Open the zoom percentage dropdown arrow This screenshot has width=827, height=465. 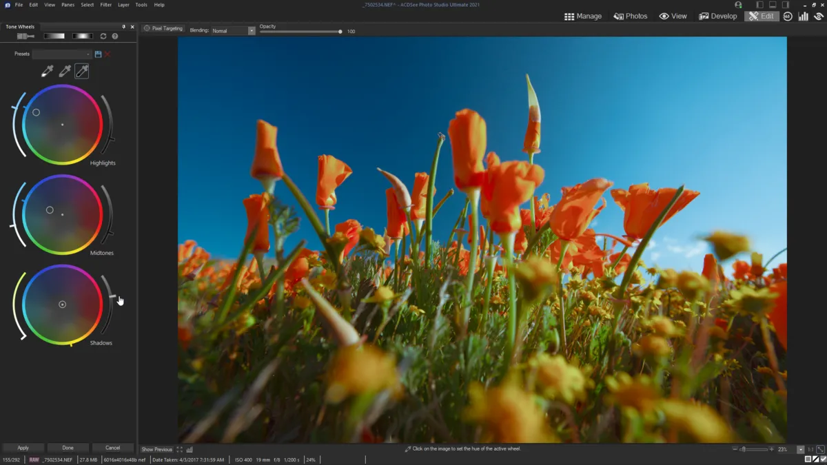[x=800, y=449]
